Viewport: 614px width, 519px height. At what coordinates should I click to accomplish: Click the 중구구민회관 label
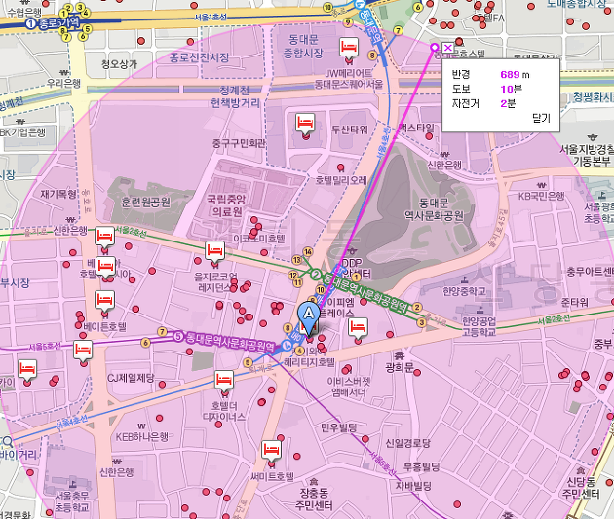click(x=239, y=143)
